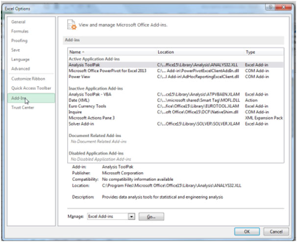
Task: Open the Trust Center category
Action: coord(23,108)
